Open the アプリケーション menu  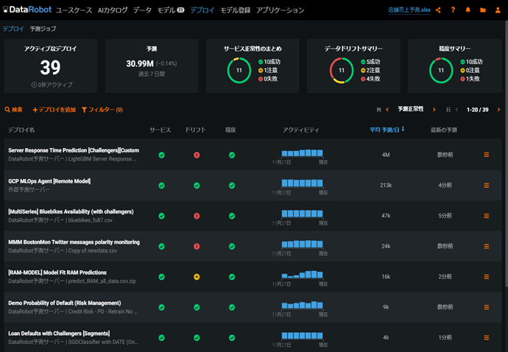(x=281, y=10)
